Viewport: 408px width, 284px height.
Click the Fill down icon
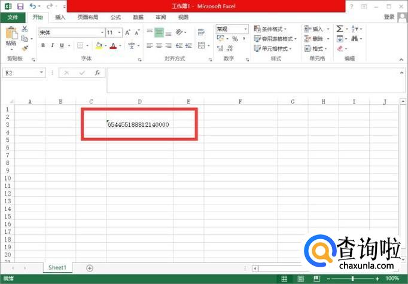point(340,39)
